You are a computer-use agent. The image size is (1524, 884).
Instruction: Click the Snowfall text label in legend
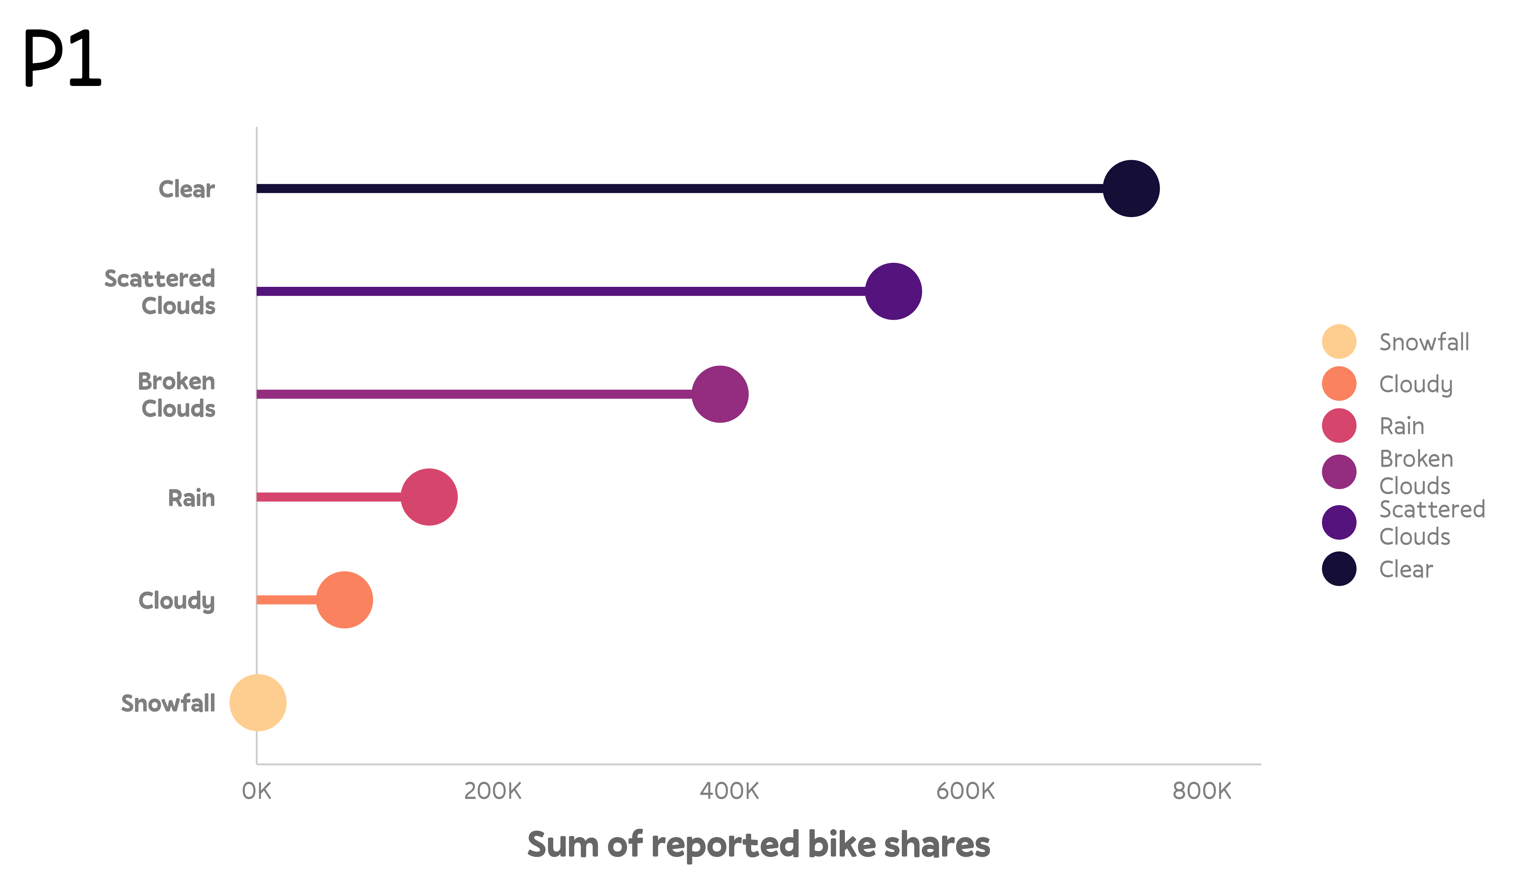point(1424,342)
